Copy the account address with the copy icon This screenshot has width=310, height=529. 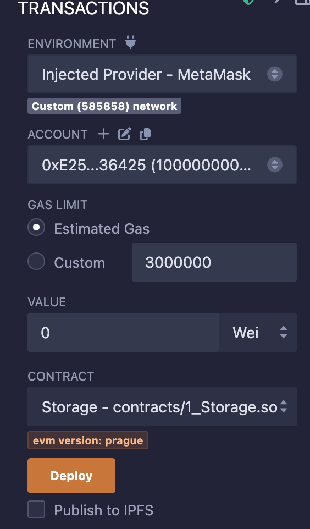pyautogui.click(x=146, y=134)
